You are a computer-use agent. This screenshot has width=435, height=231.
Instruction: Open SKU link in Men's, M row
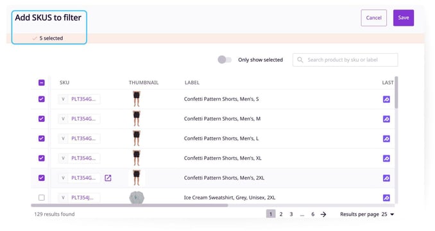pyautogui.click(x=83, y=119)
